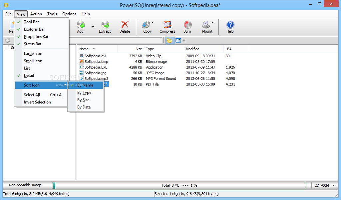Viewport: 341px width, 200px height.
Task: Select Large Icon view mode
Action: (x=41, y=54)
